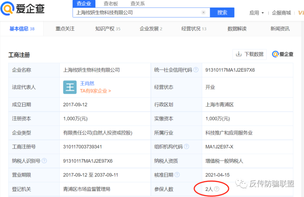Click the 青浦区市场监督管理局 registration authority value

coord(87,189)
